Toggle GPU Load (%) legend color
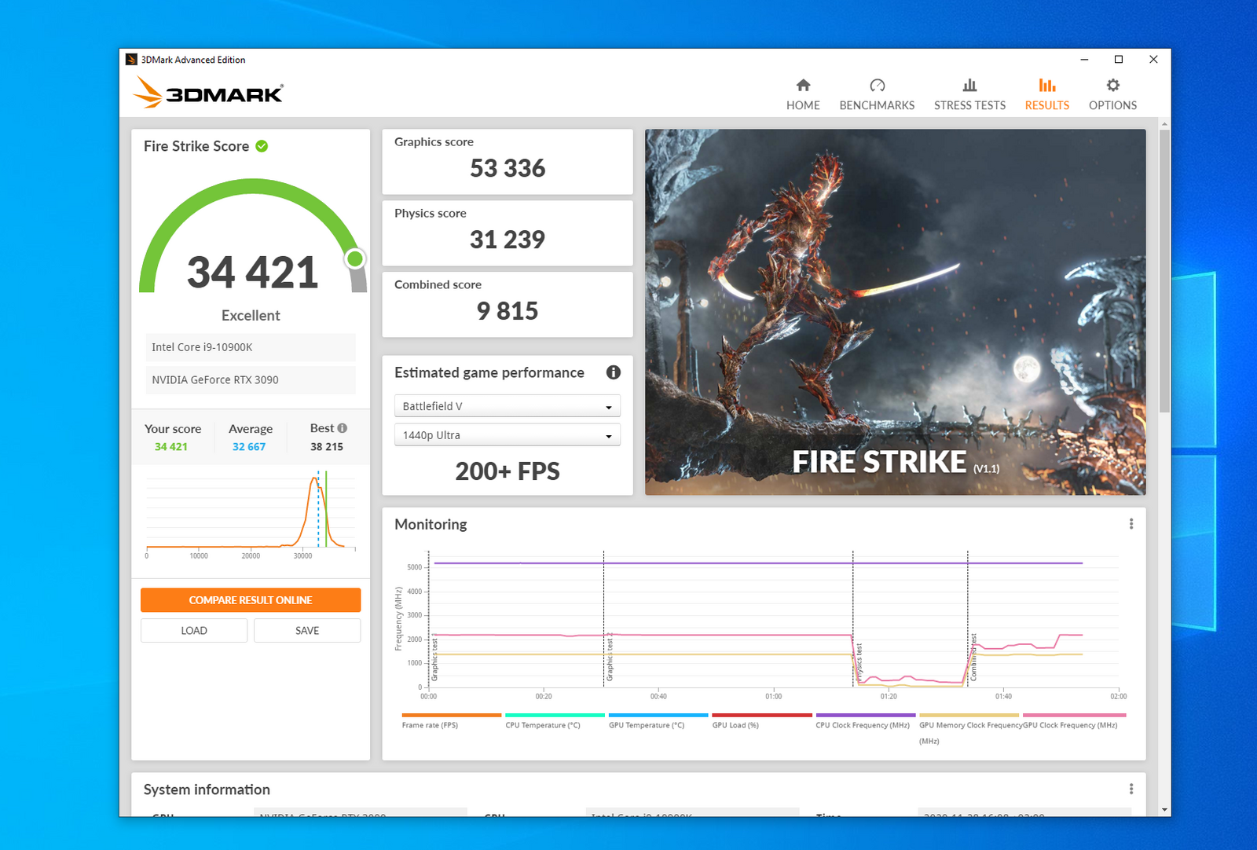 pos(762,715)
